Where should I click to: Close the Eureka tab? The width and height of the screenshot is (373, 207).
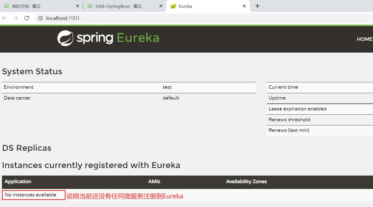(x=244, y=6)
